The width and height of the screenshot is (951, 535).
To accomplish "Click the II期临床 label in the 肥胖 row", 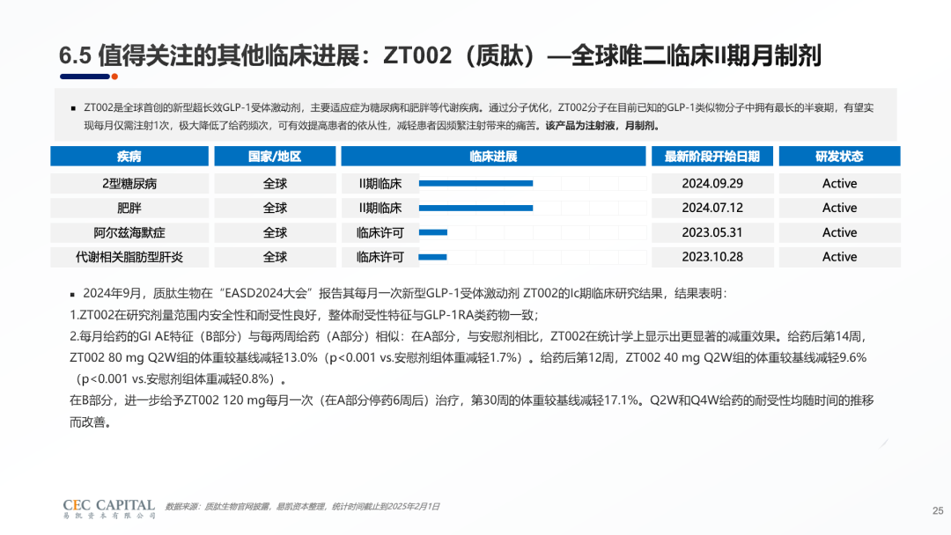I will coord(380,209).
